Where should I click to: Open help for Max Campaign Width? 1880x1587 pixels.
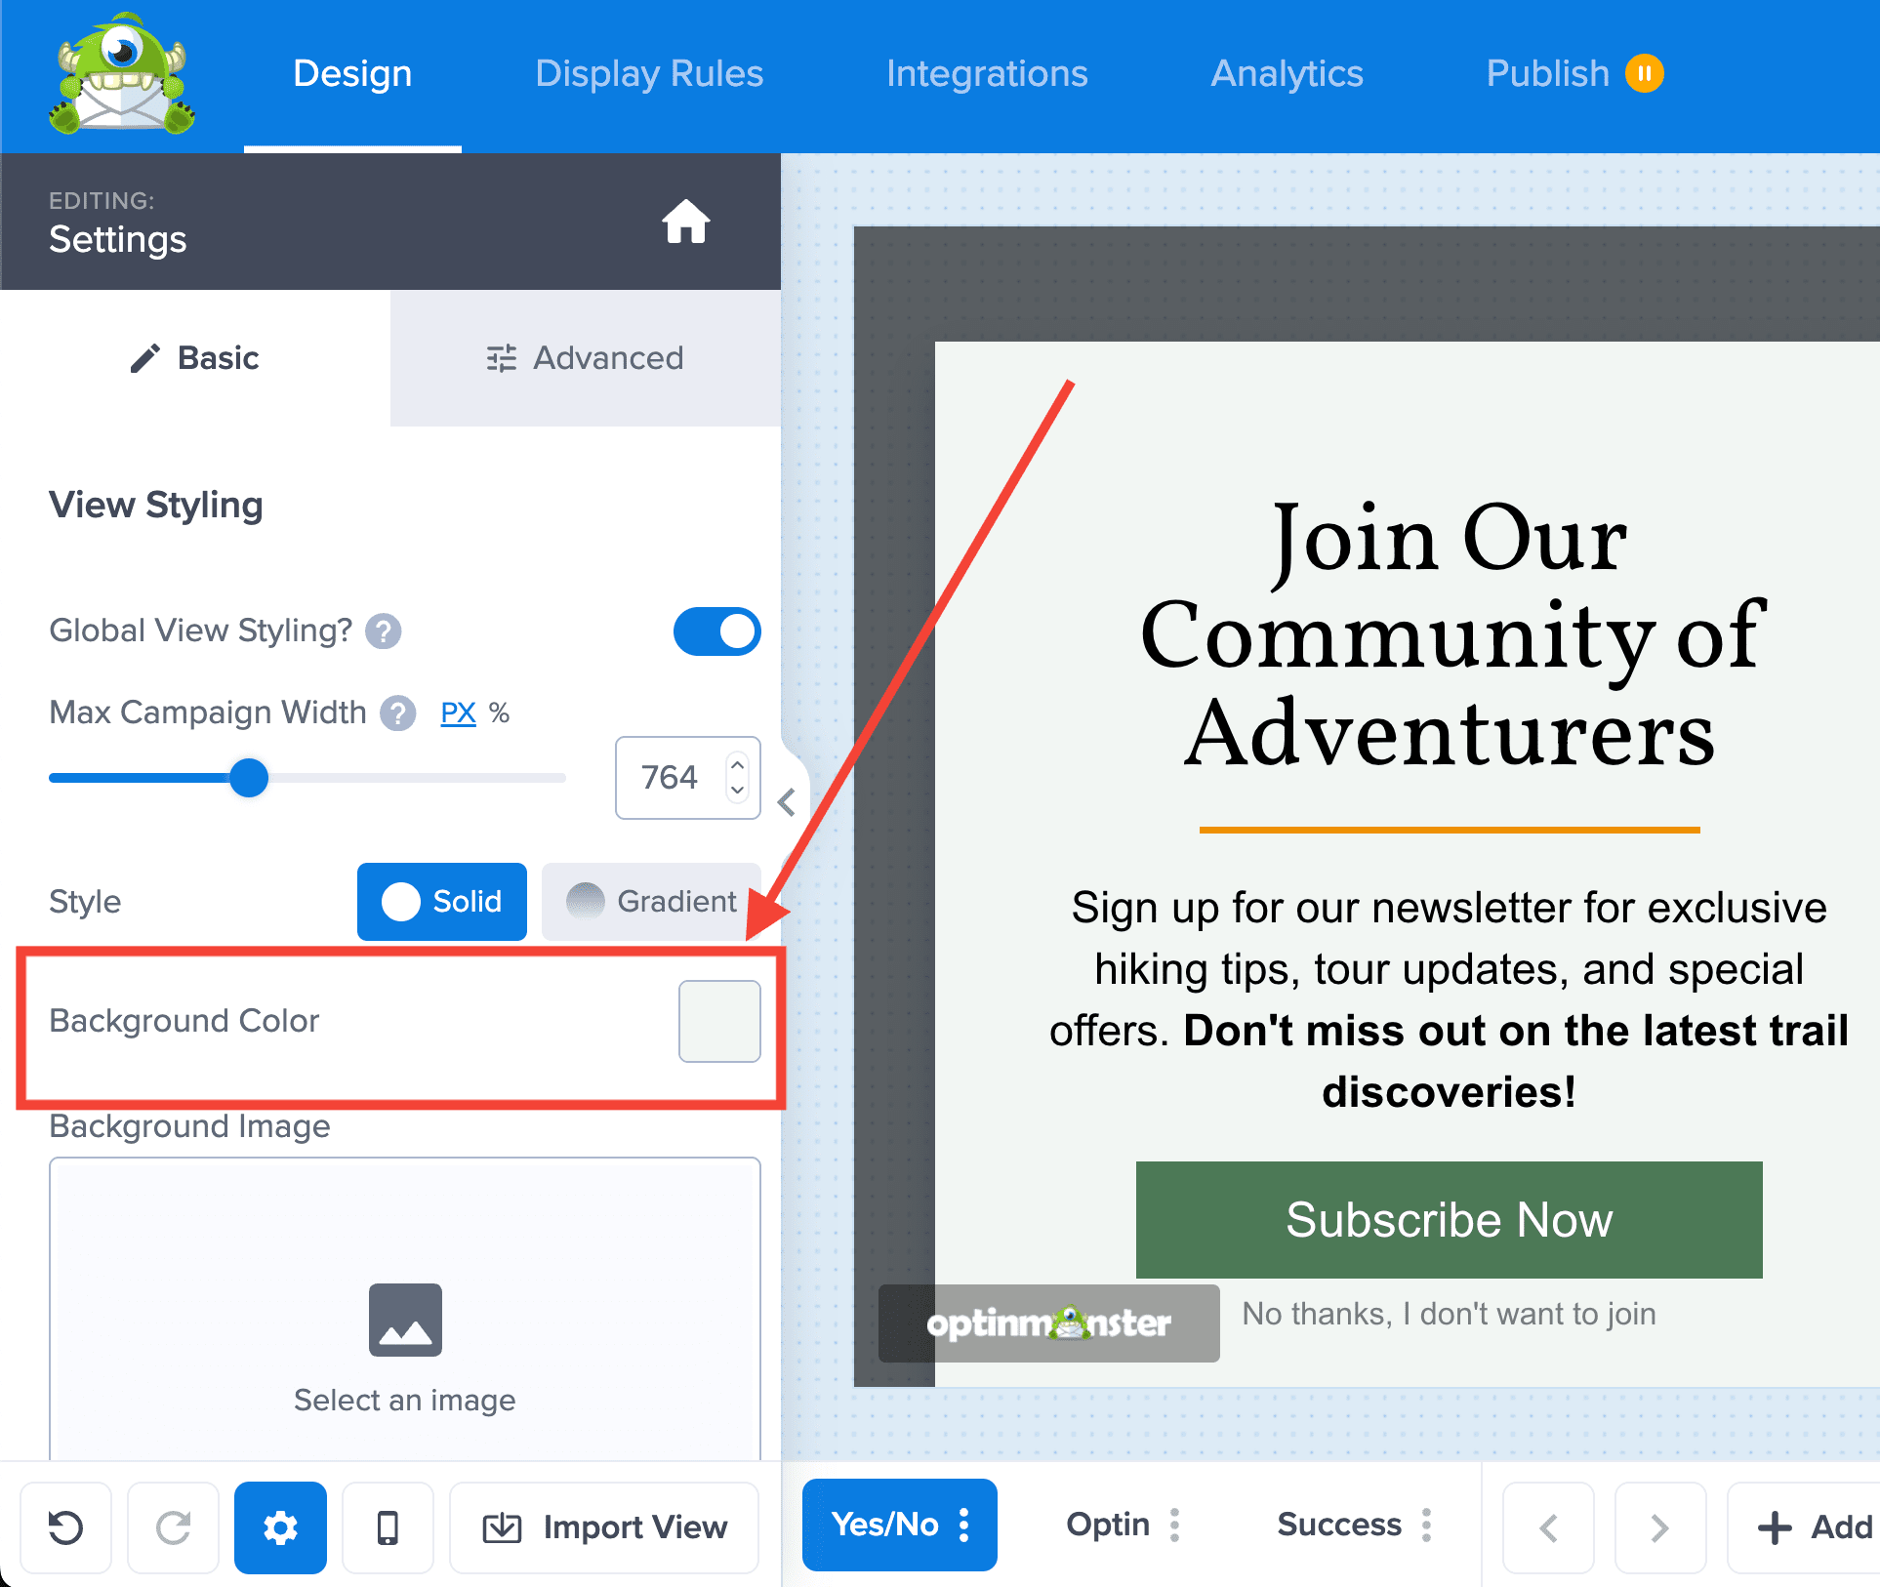coord(397,713)
